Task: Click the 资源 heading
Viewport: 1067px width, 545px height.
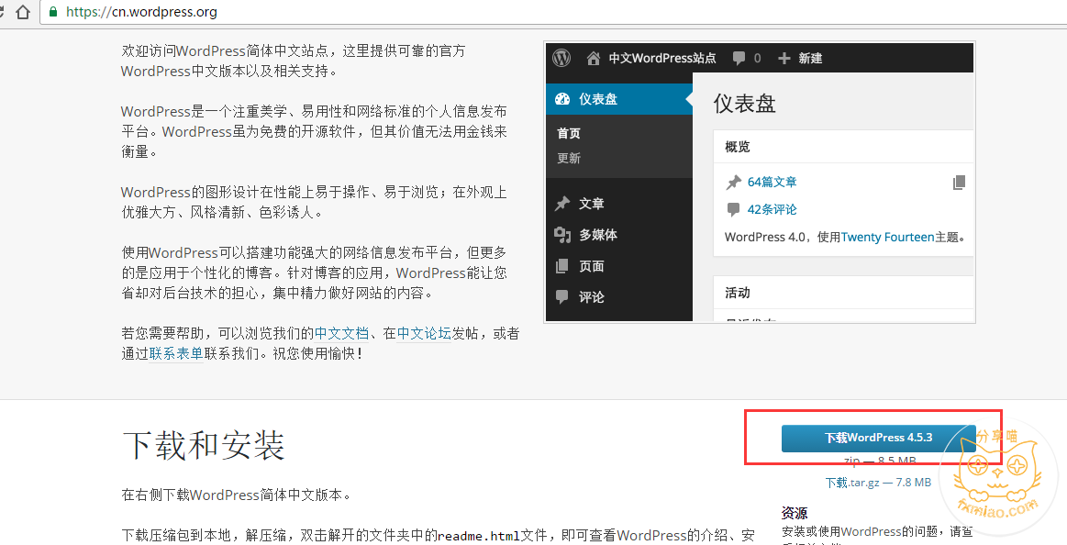Action: click(x=795, y=512)
